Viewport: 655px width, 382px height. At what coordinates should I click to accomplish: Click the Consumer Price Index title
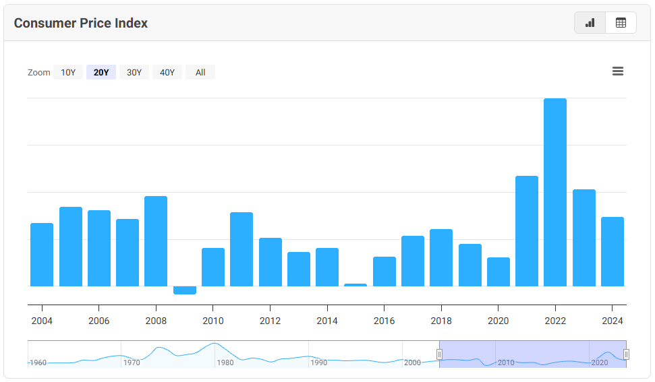(x=81, y=23)
